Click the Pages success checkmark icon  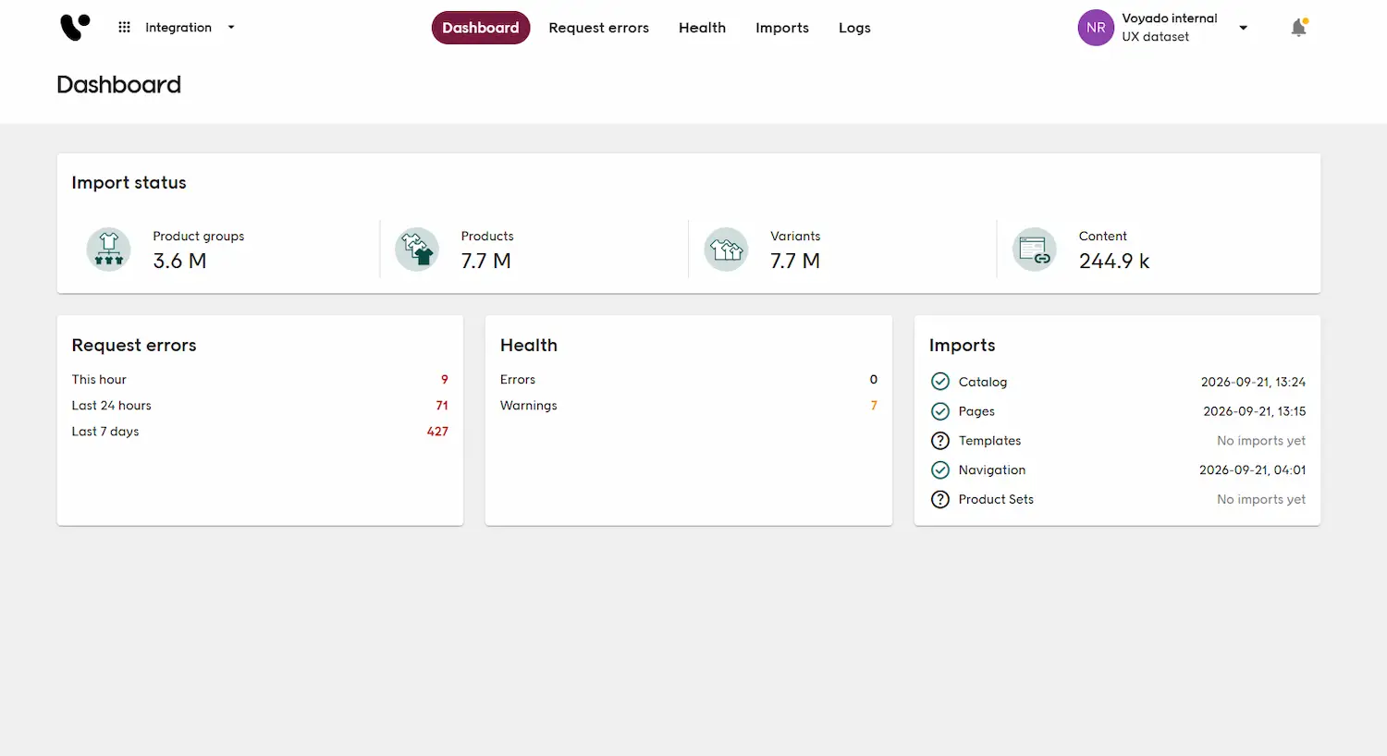940,411
